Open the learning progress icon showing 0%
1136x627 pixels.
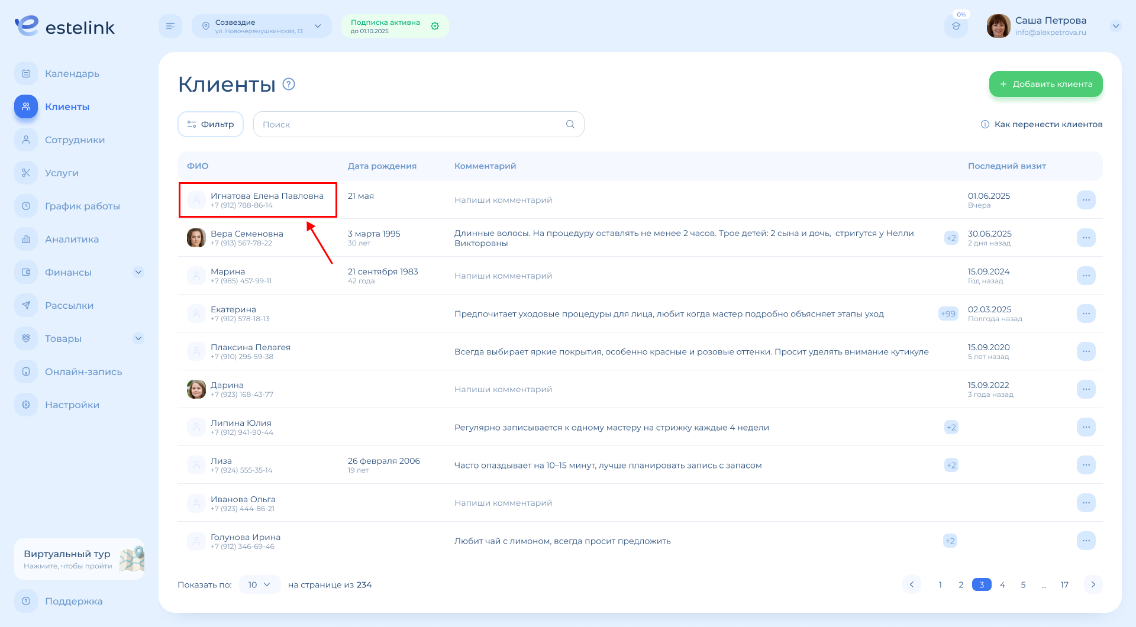956,27
